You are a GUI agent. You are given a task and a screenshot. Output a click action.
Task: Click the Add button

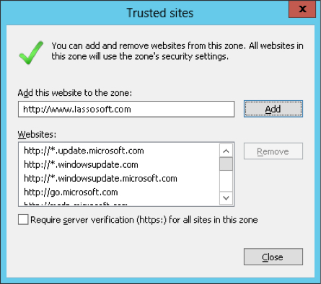tap(273, 109)
